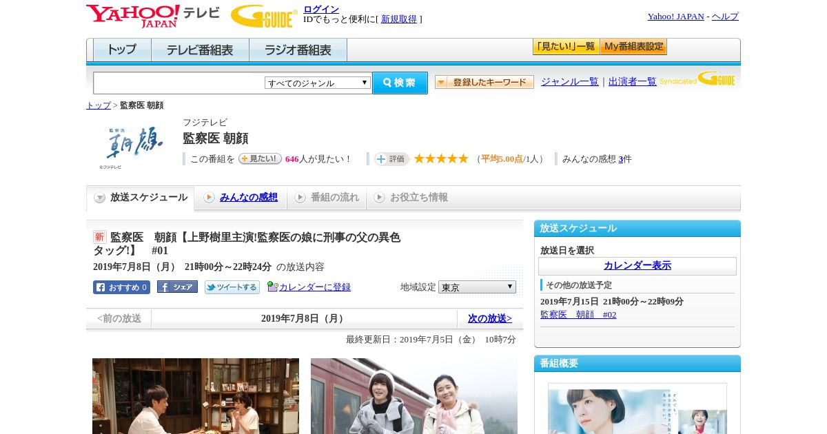The image size is (827, 434).
Task: Click the calendar icon beside カレンダーに登録
Action: click(x=273, y=287)
